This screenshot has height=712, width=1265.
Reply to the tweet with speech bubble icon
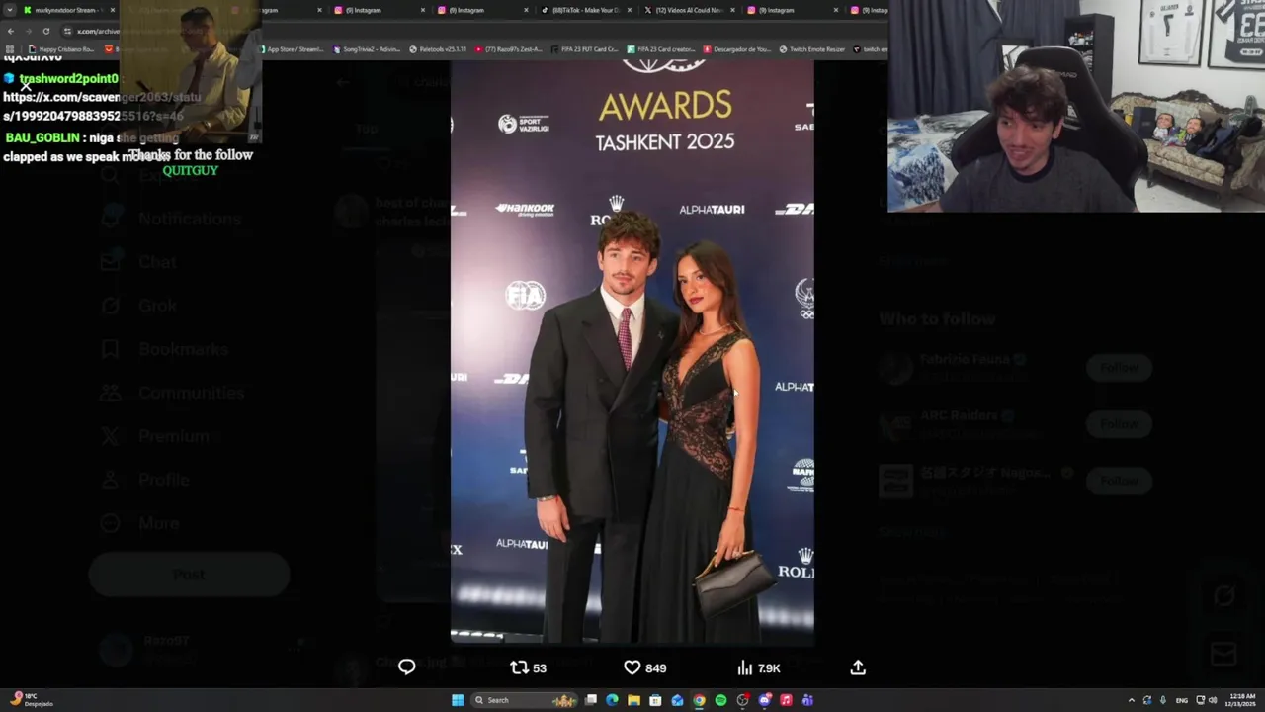(406, 667)
